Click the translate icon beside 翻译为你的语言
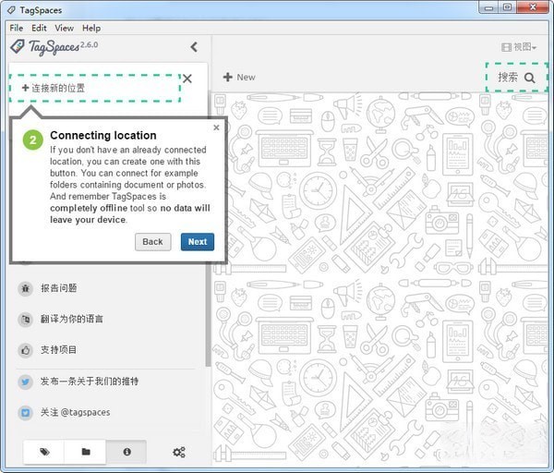554x473 pixels. point(26,320)
